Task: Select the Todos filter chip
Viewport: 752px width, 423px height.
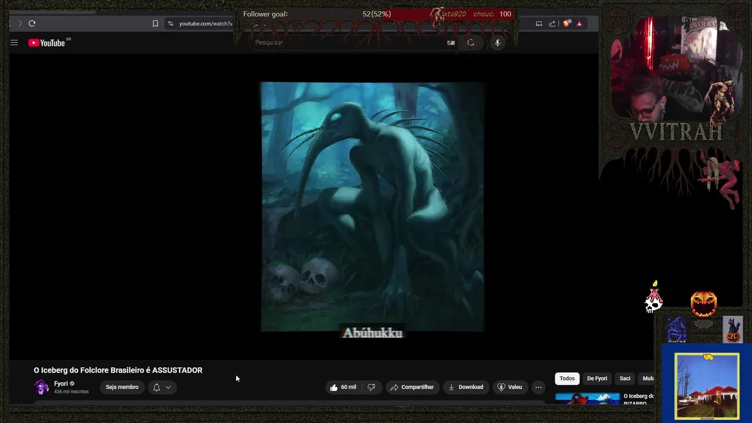Action: [567, 378]
